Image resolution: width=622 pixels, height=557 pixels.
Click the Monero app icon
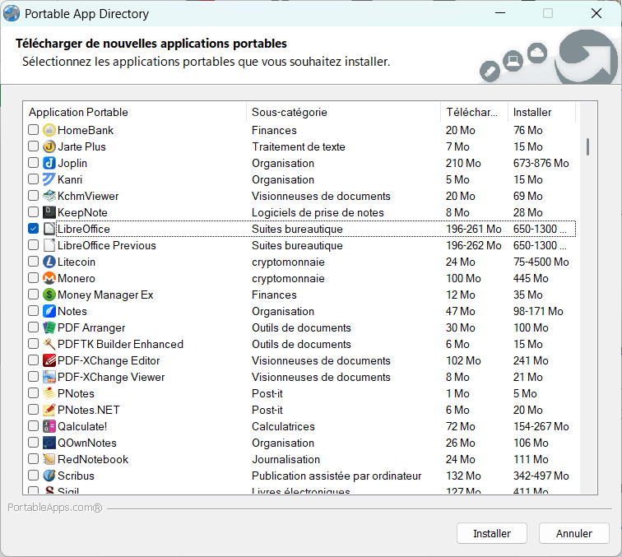click(49, 278)
